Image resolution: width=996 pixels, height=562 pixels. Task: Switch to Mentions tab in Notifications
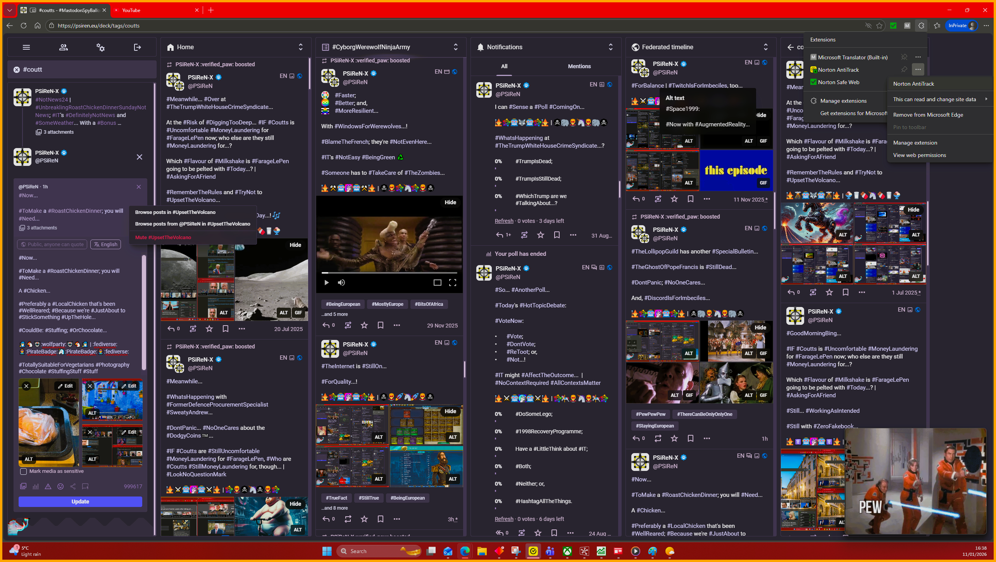[x=579, y=66]
